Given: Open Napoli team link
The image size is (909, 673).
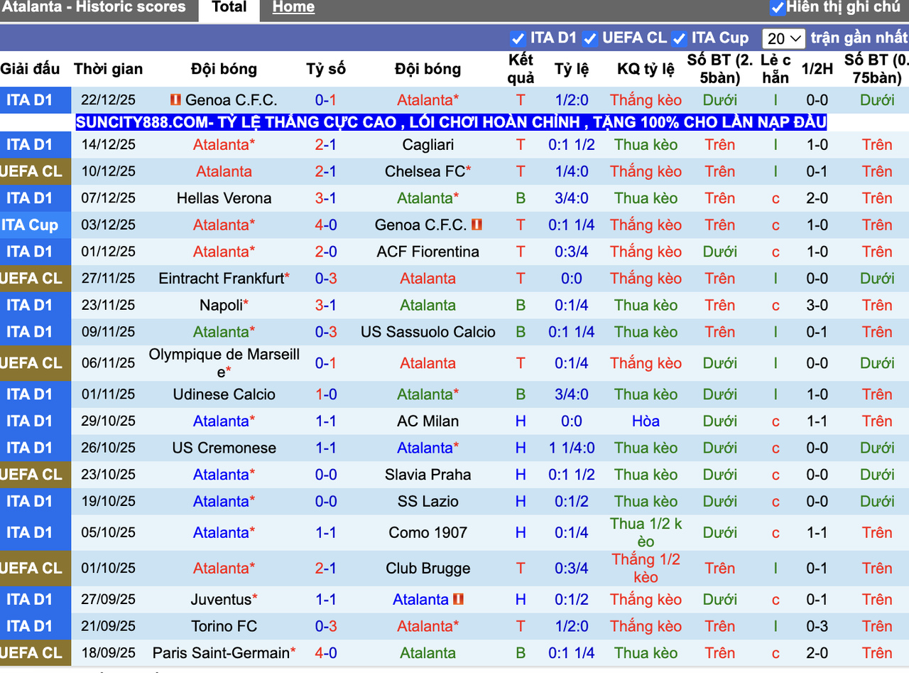Looking at the screenshot, I should [221, 306].
